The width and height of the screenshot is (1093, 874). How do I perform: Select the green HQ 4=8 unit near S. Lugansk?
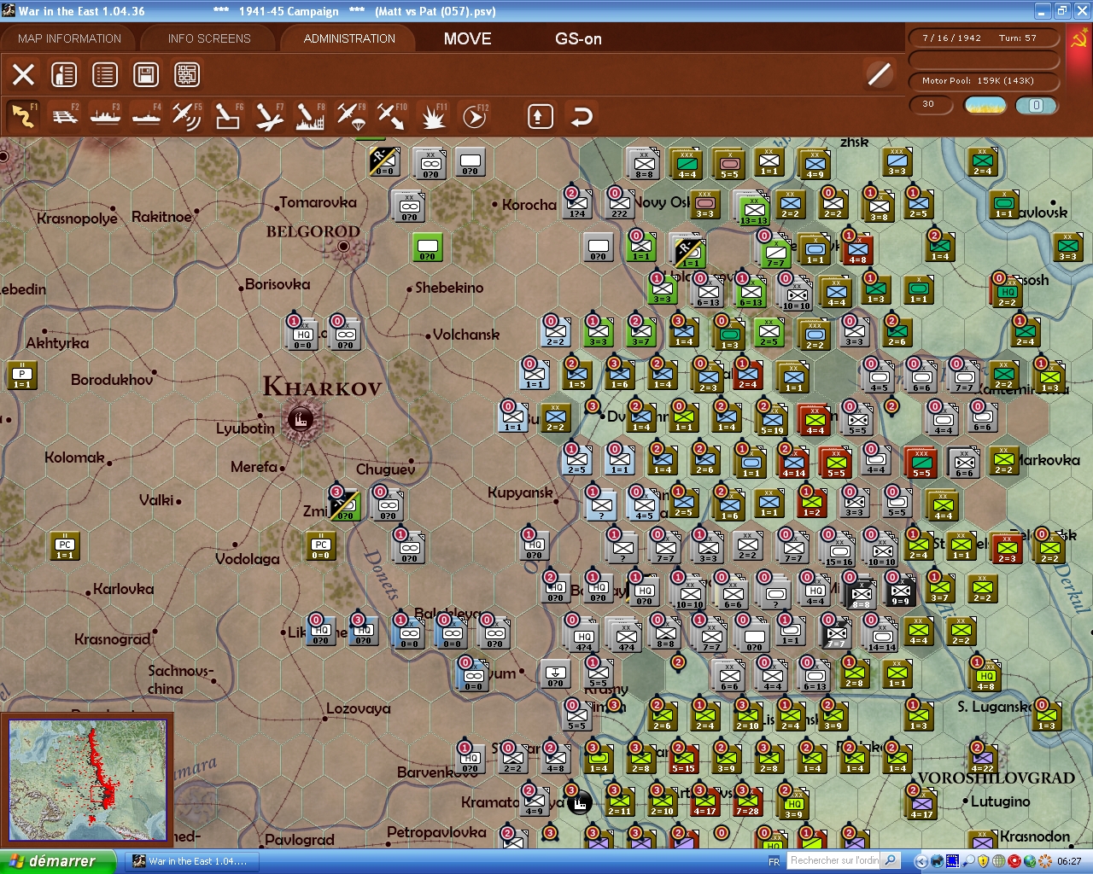point(986,674)
